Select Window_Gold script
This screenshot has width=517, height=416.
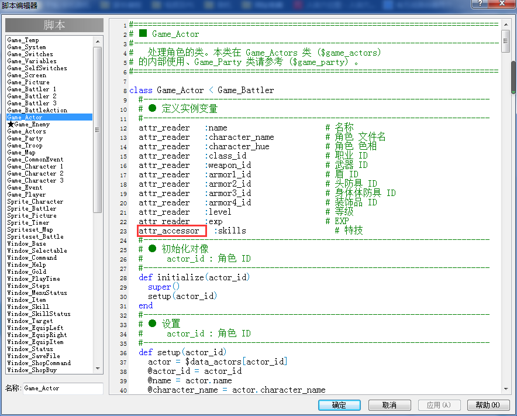click(27, 272)
